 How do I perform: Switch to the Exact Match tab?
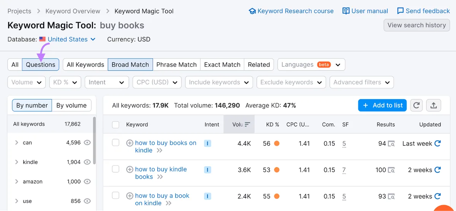pyautogui.click(x=222, y=65)
